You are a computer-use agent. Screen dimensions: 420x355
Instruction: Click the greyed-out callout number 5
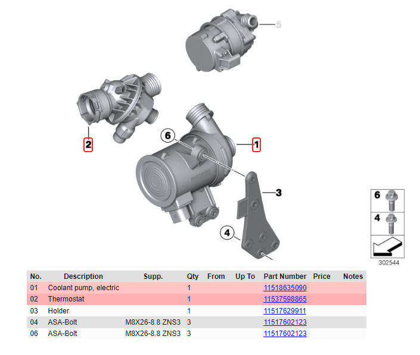click(278, 25)
